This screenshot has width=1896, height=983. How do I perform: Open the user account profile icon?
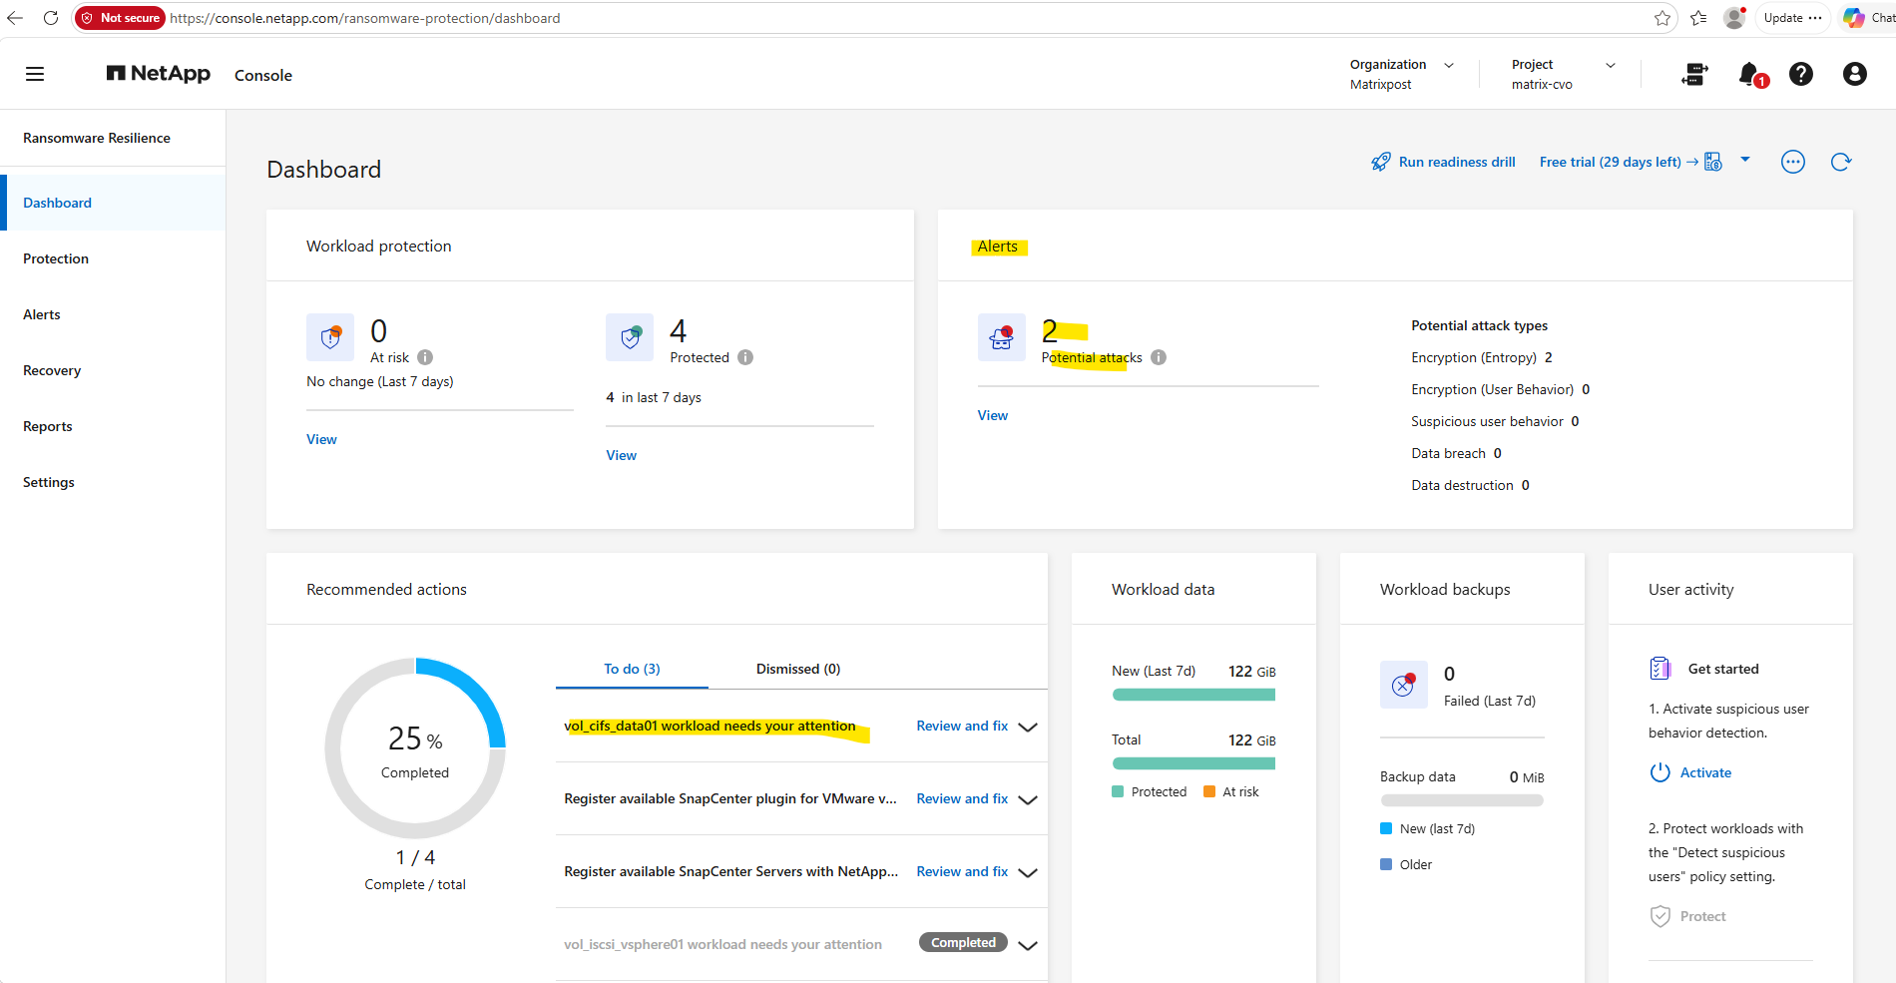1855,74
